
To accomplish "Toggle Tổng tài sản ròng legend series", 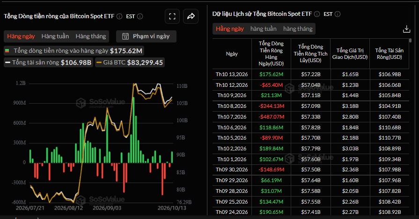I will tap(48, 63).
